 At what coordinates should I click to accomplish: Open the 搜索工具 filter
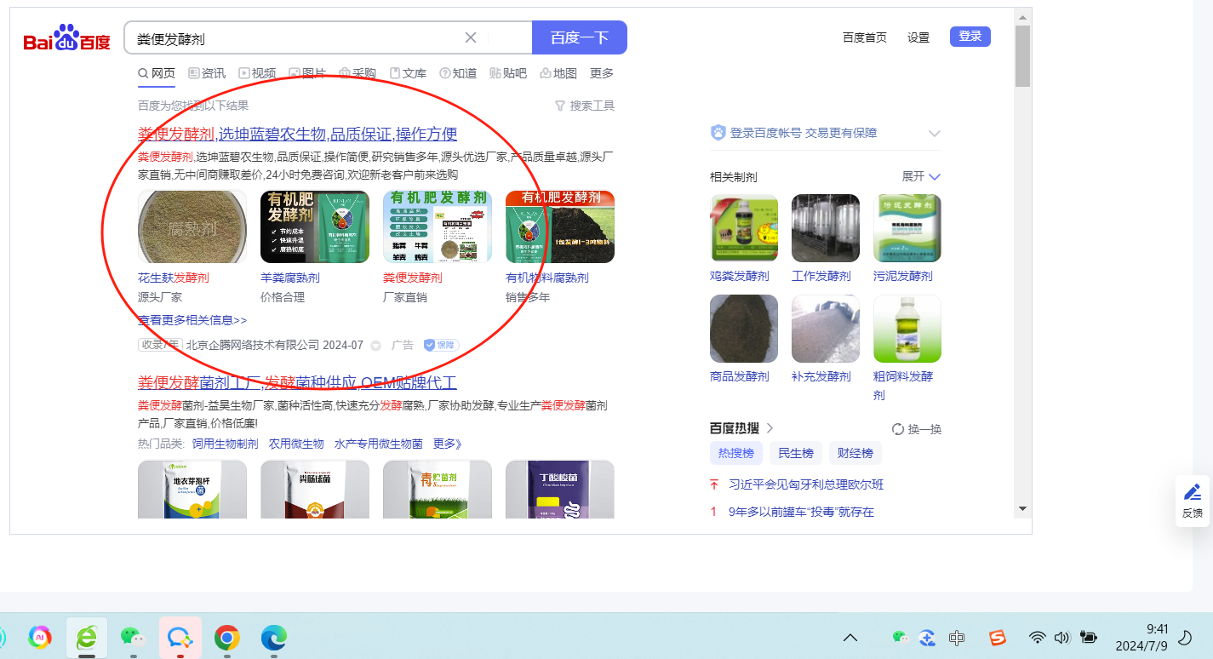coord(584,106)
